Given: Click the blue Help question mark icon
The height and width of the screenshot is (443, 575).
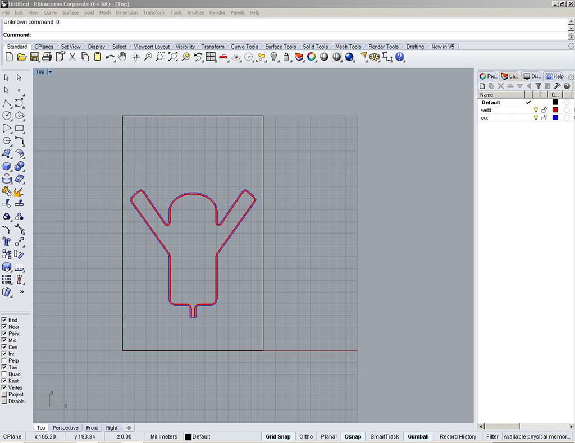Looking at the screenshot, I should (x=400, y=57).
